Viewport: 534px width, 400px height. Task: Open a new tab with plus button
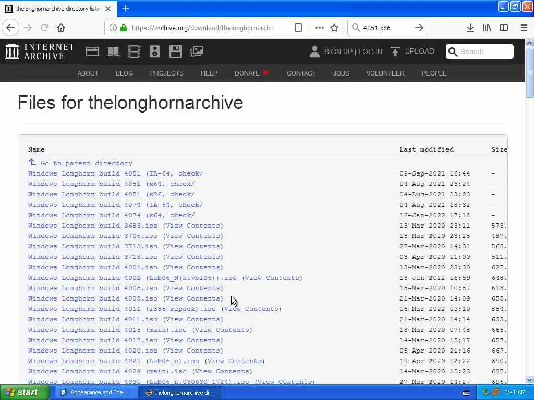[125, 8]
